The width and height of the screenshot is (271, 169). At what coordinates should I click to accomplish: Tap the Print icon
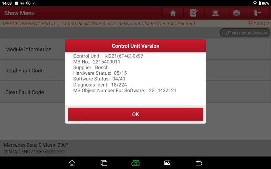coord(236,13)
